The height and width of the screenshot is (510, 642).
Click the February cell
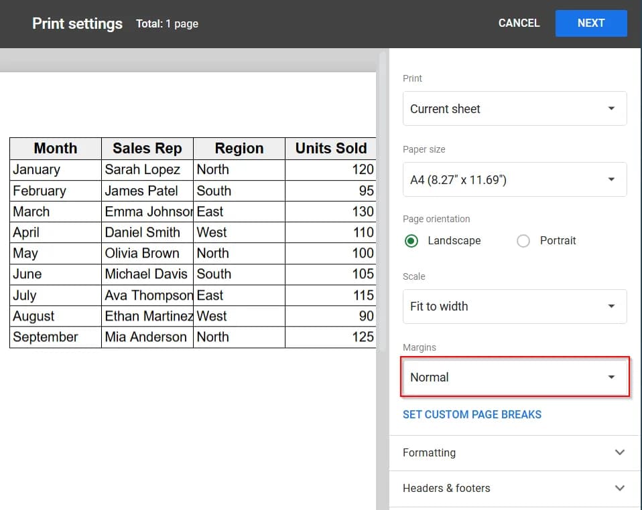(55, 191)
